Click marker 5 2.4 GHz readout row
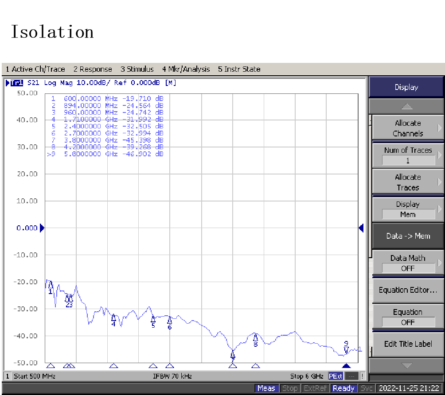The width and height of the screenshot is (445, 395). click(107, 127)
